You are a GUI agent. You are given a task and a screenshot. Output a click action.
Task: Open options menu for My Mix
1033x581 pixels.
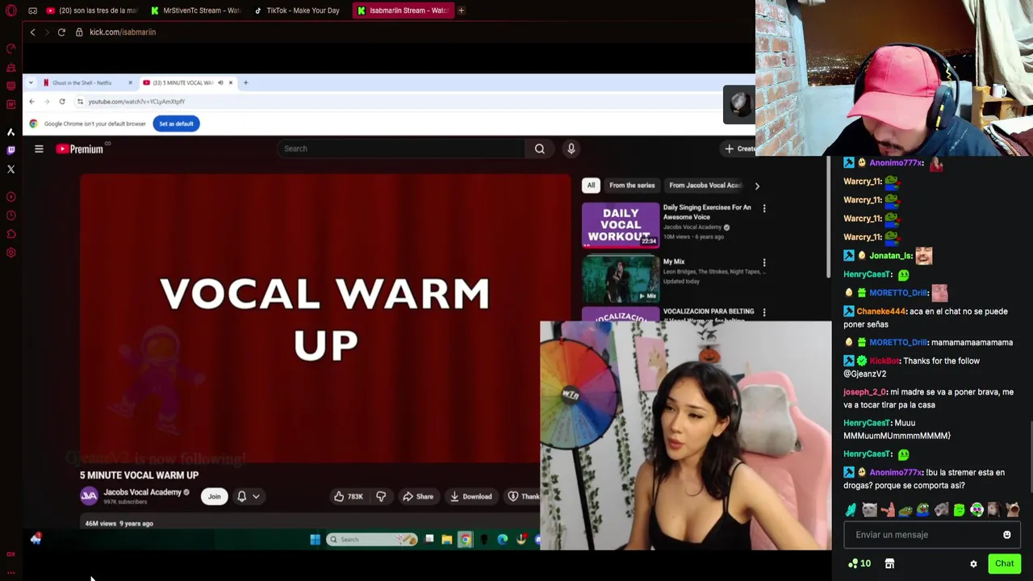(764, 262)
